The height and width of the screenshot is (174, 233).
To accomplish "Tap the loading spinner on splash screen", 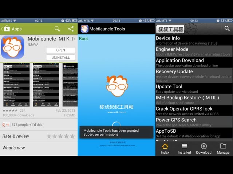I will pos(116,124).
